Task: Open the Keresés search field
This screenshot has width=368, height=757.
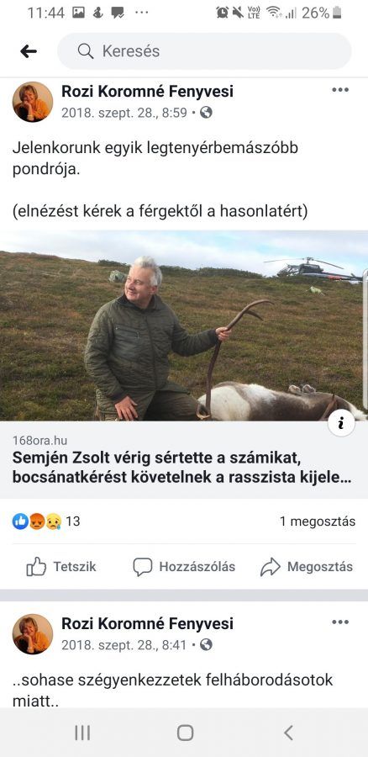Action: [x=204, y=51]
